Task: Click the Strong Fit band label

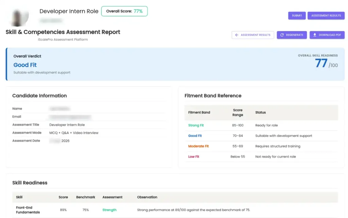Action: (x=196, y=125)
